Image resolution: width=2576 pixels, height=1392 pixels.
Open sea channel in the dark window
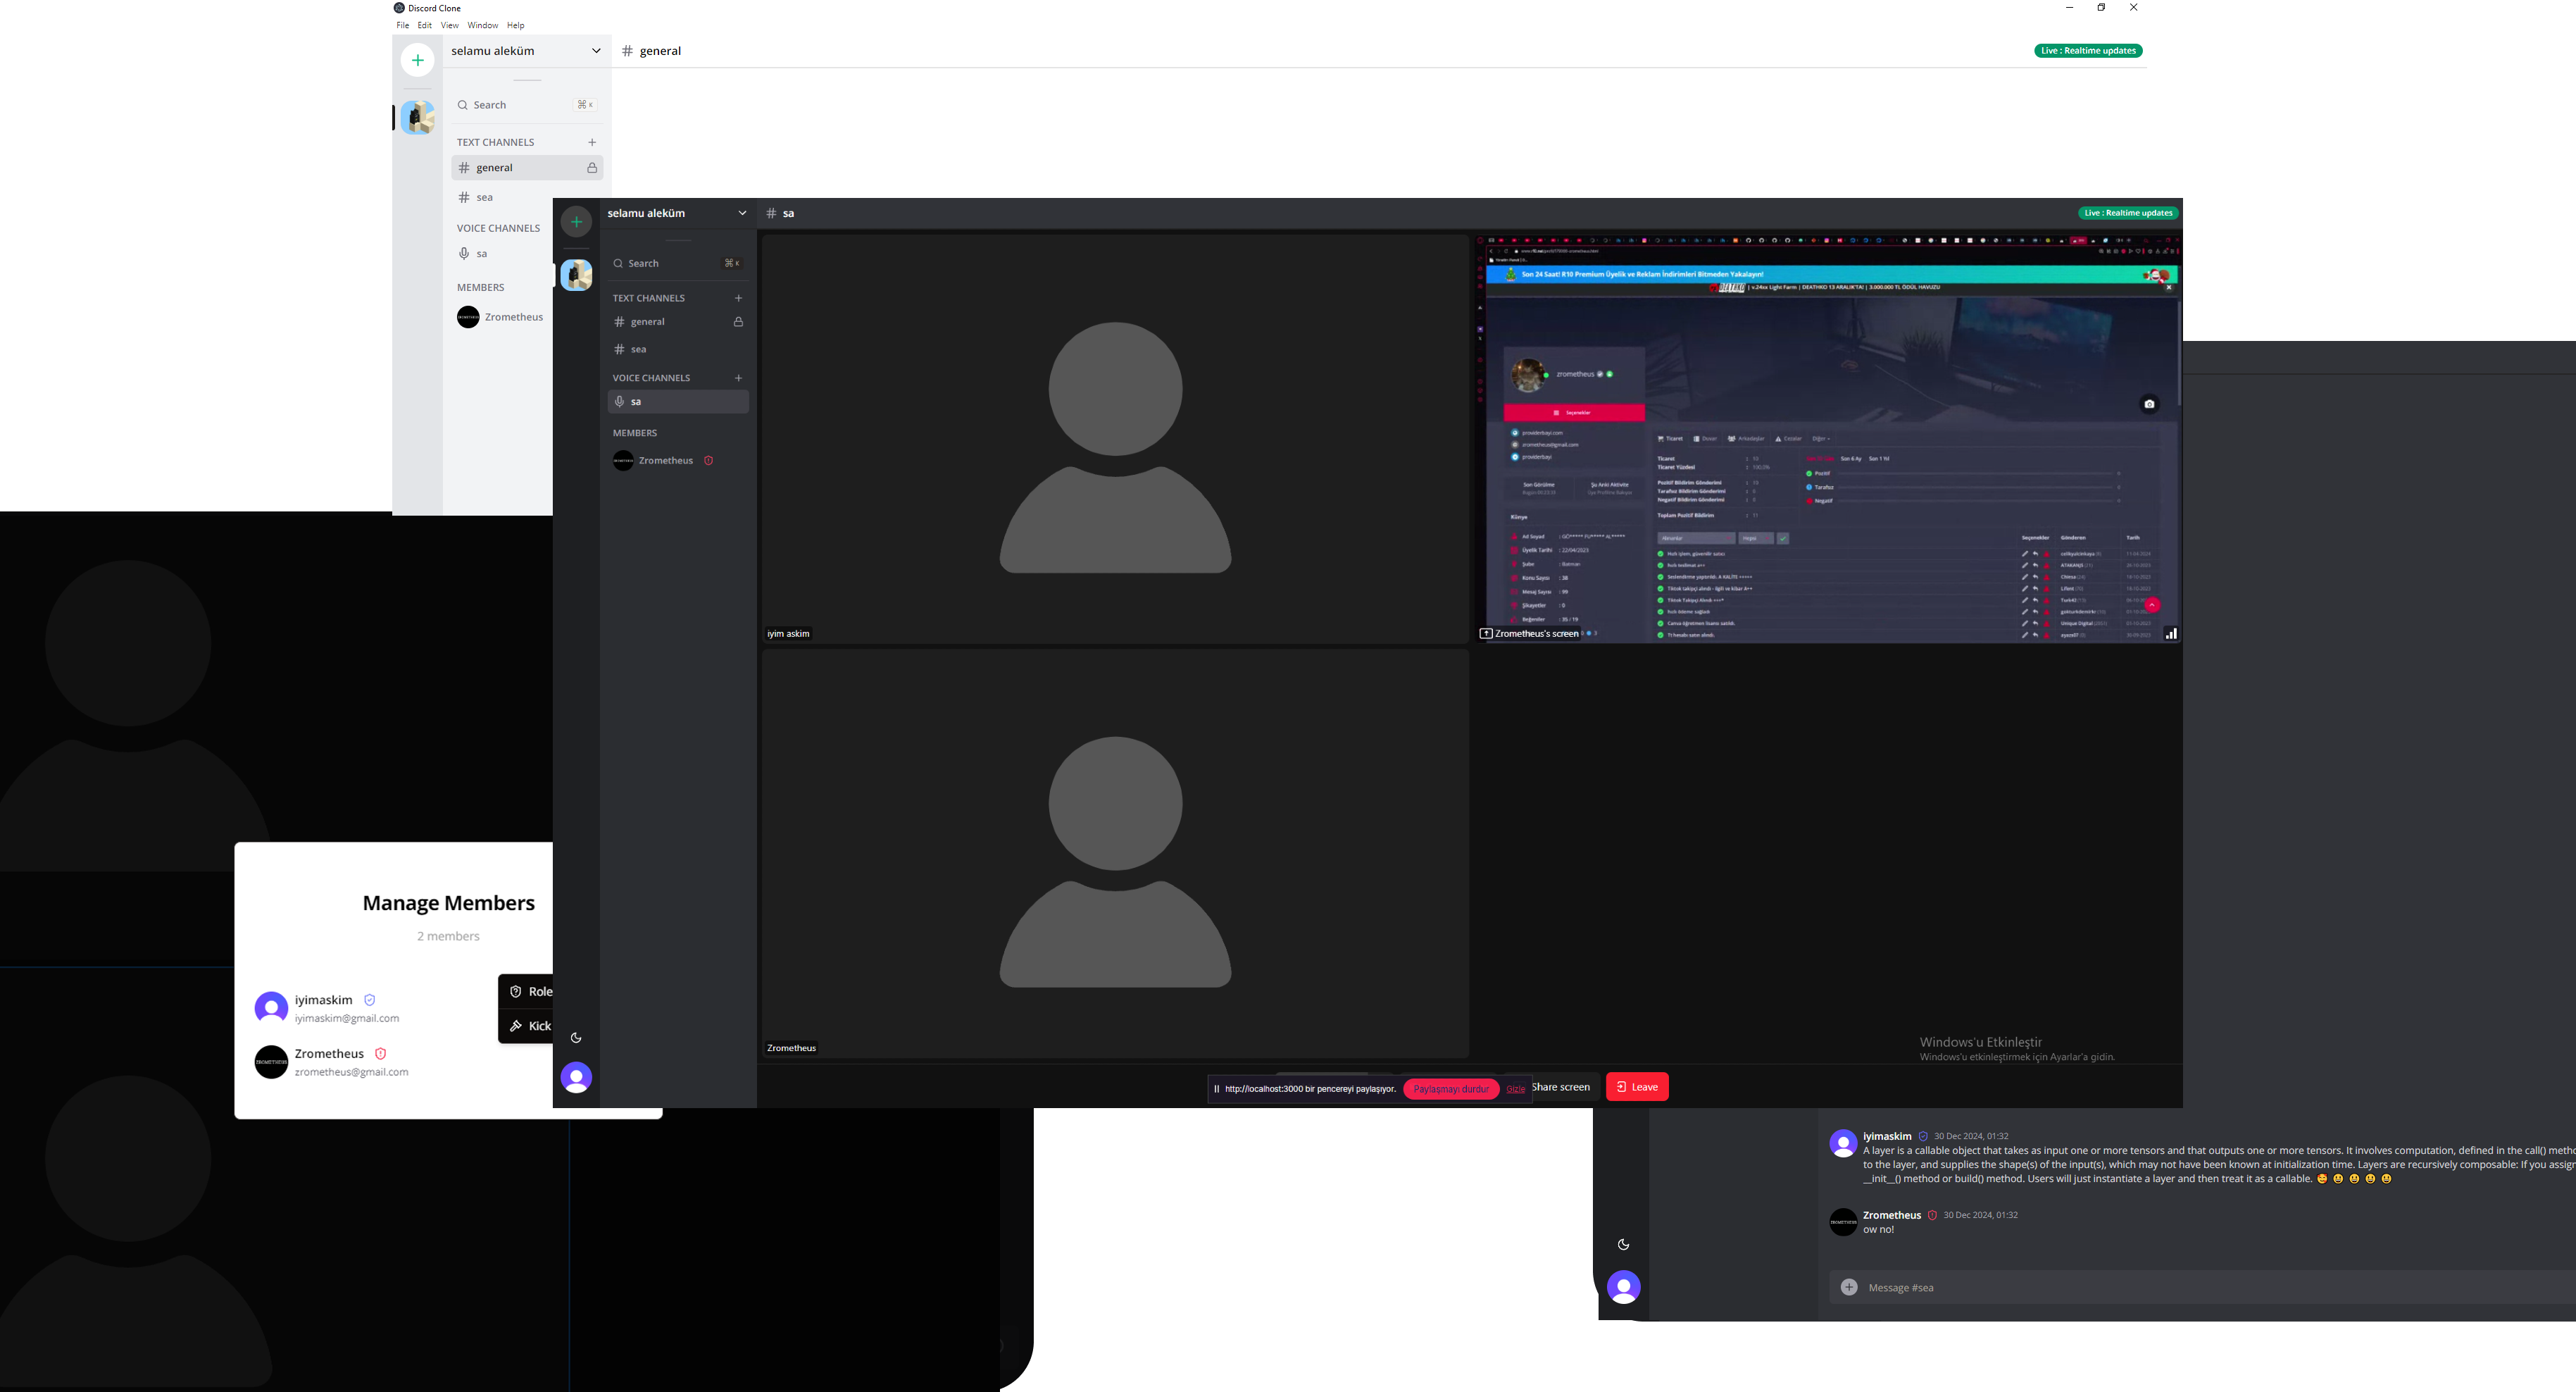click(x=678, y=349)
